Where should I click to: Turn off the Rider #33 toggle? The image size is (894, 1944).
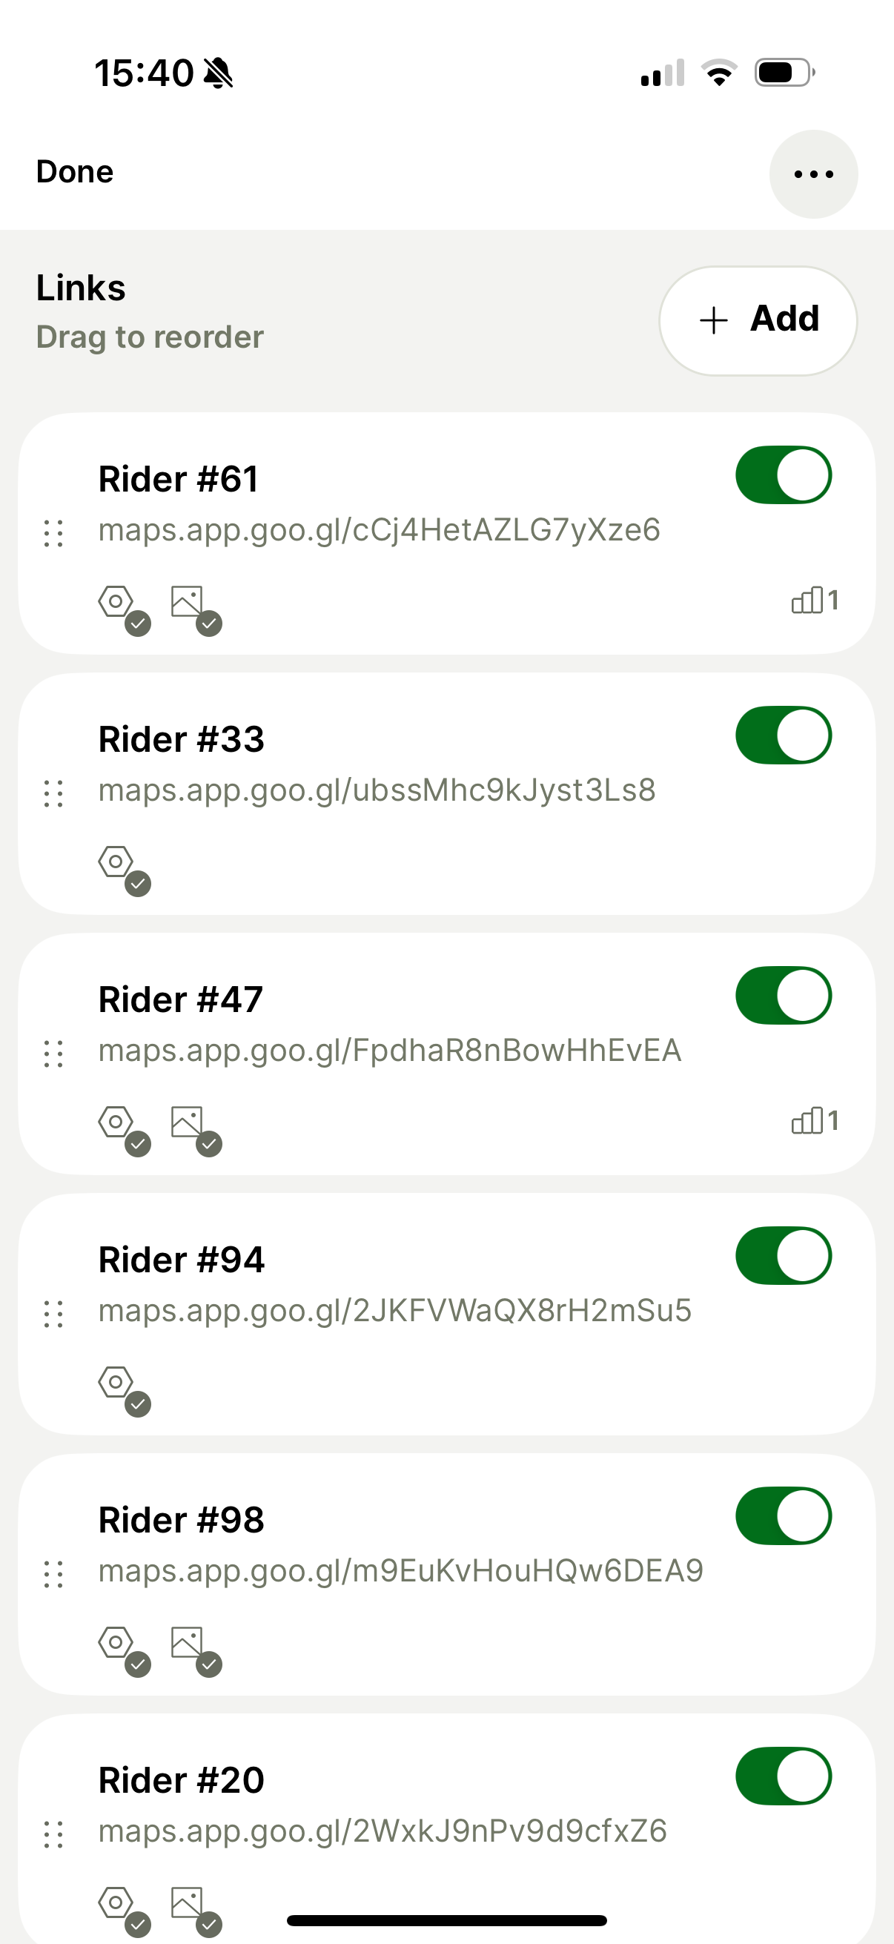point(783,735)
